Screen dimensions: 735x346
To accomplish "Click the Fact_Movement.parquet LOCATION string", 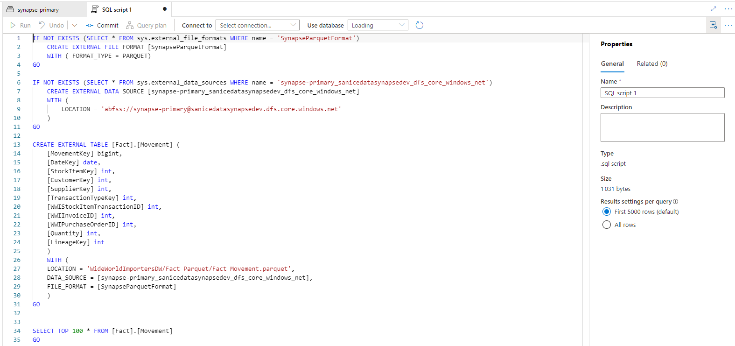I will [x=189, y=268].
